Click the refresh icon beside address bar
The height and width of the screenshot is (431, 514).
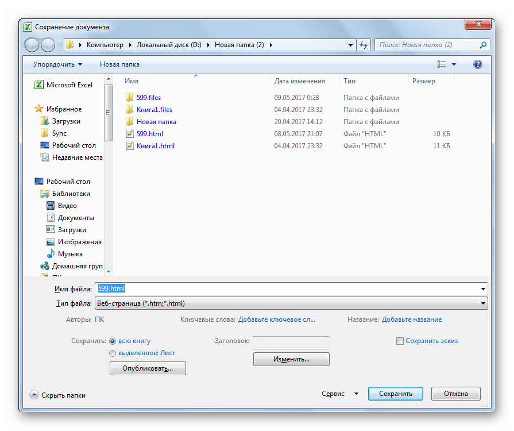[x=363, y=45]
